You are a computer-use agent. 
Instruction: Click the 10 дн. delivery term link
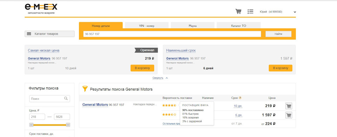coord(238,106)
